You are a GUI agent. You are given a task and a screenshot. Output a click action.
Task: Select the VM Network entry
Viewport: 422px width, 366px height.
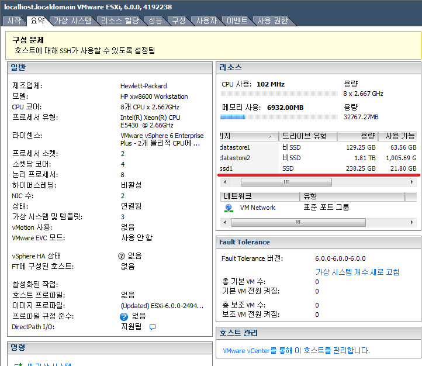[258, 208]
